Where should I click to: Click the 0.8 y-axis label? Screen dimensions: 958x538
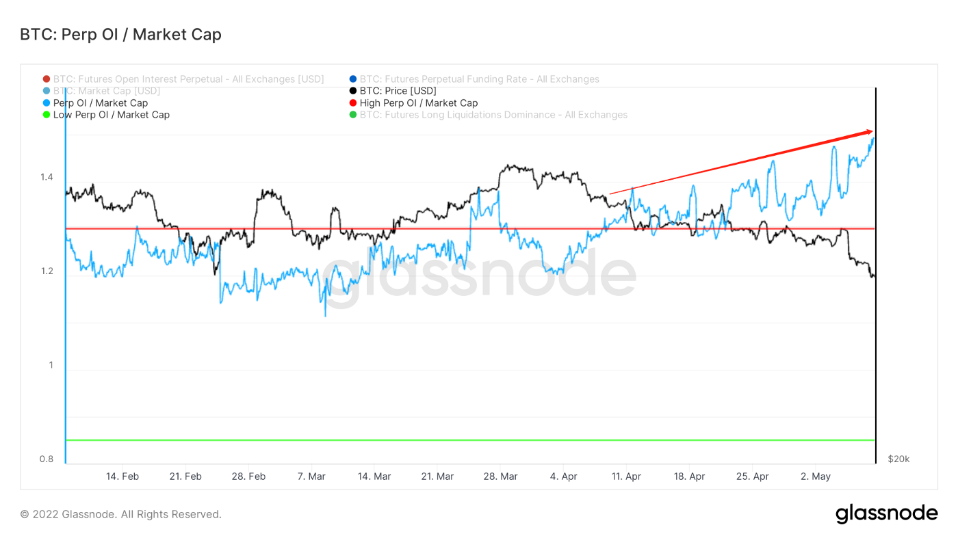(46, 459)
